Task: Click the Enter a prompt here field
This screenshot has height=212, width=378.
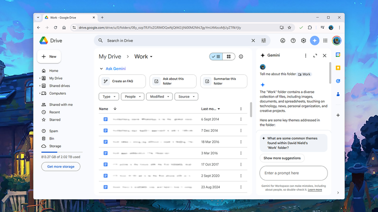Action: click(x=293, y=173)
